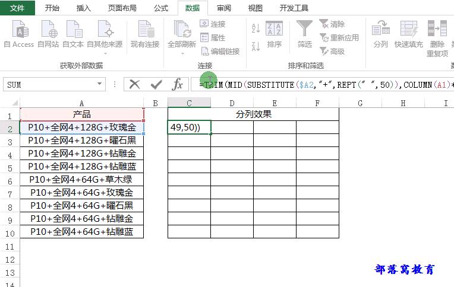Select column C header
The height and width of the screenshot is (287, 454).
[x=189, y=103]
